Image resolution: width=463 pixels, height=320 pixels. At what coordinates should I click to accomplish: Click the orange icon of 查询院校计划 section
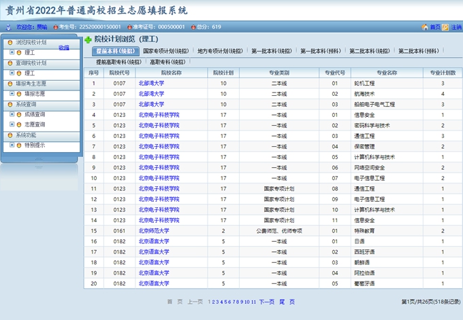[x=10, y=63]
